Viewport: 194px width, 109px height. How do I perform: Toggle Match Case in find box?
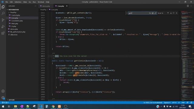coord(150,13)
